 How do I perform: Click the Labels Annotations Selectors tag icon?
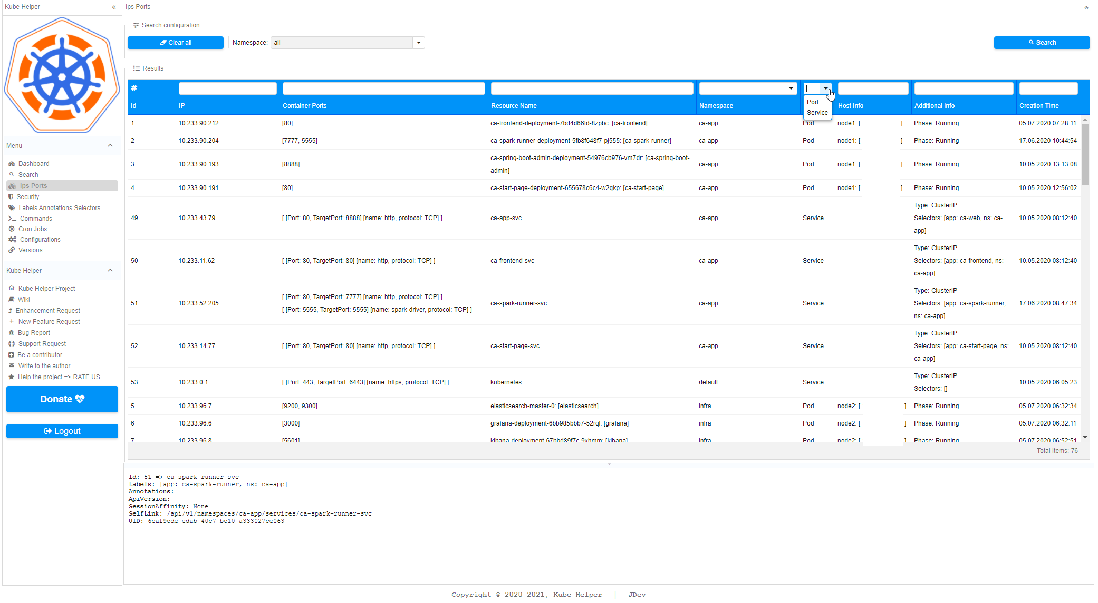coord(12,208)
